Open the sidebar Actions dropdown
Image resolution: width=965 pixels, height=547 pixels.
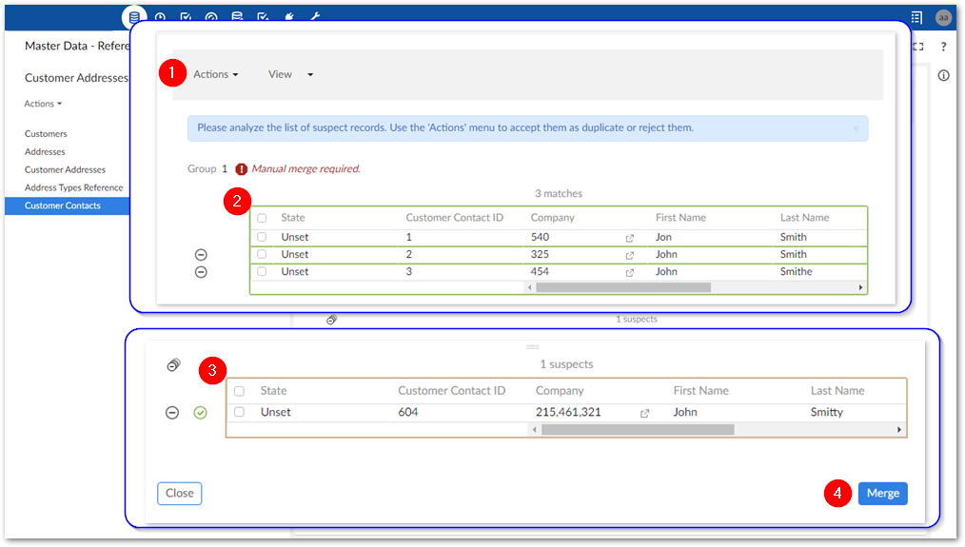(x=43, y=104)
